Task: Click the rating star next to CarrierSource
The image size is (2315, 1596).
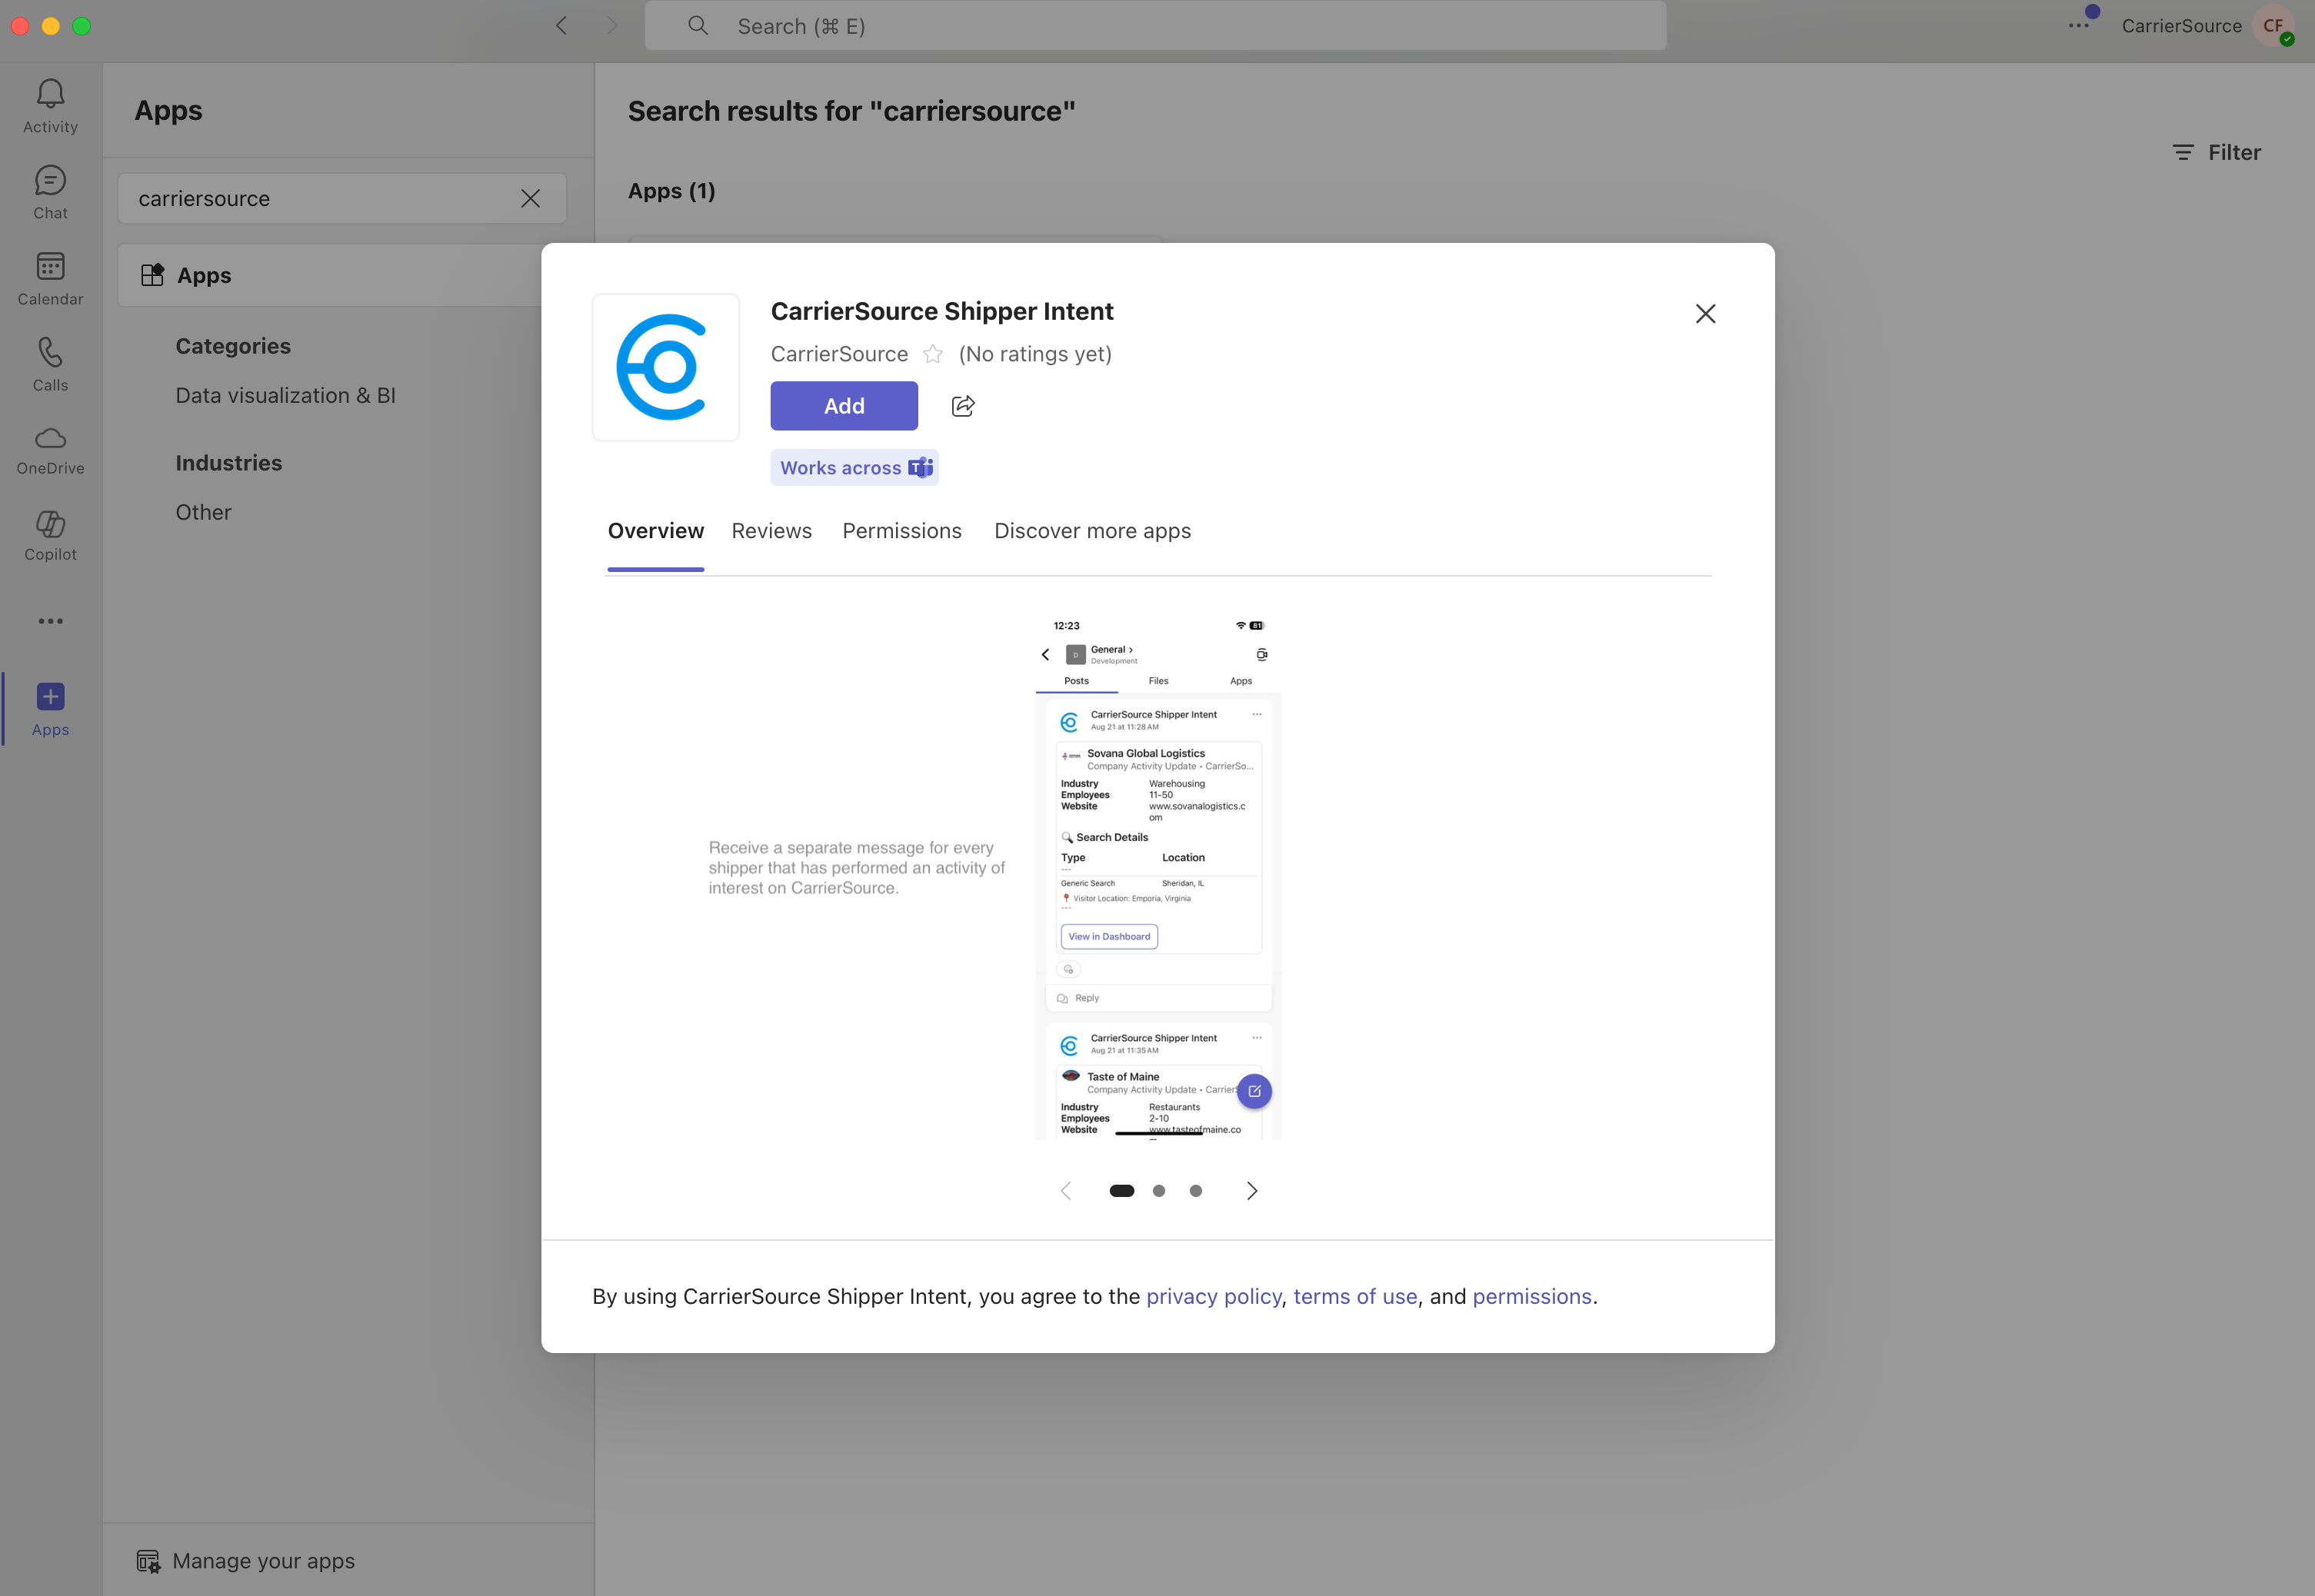Action: pyautogui.click(x=932, y=354)
